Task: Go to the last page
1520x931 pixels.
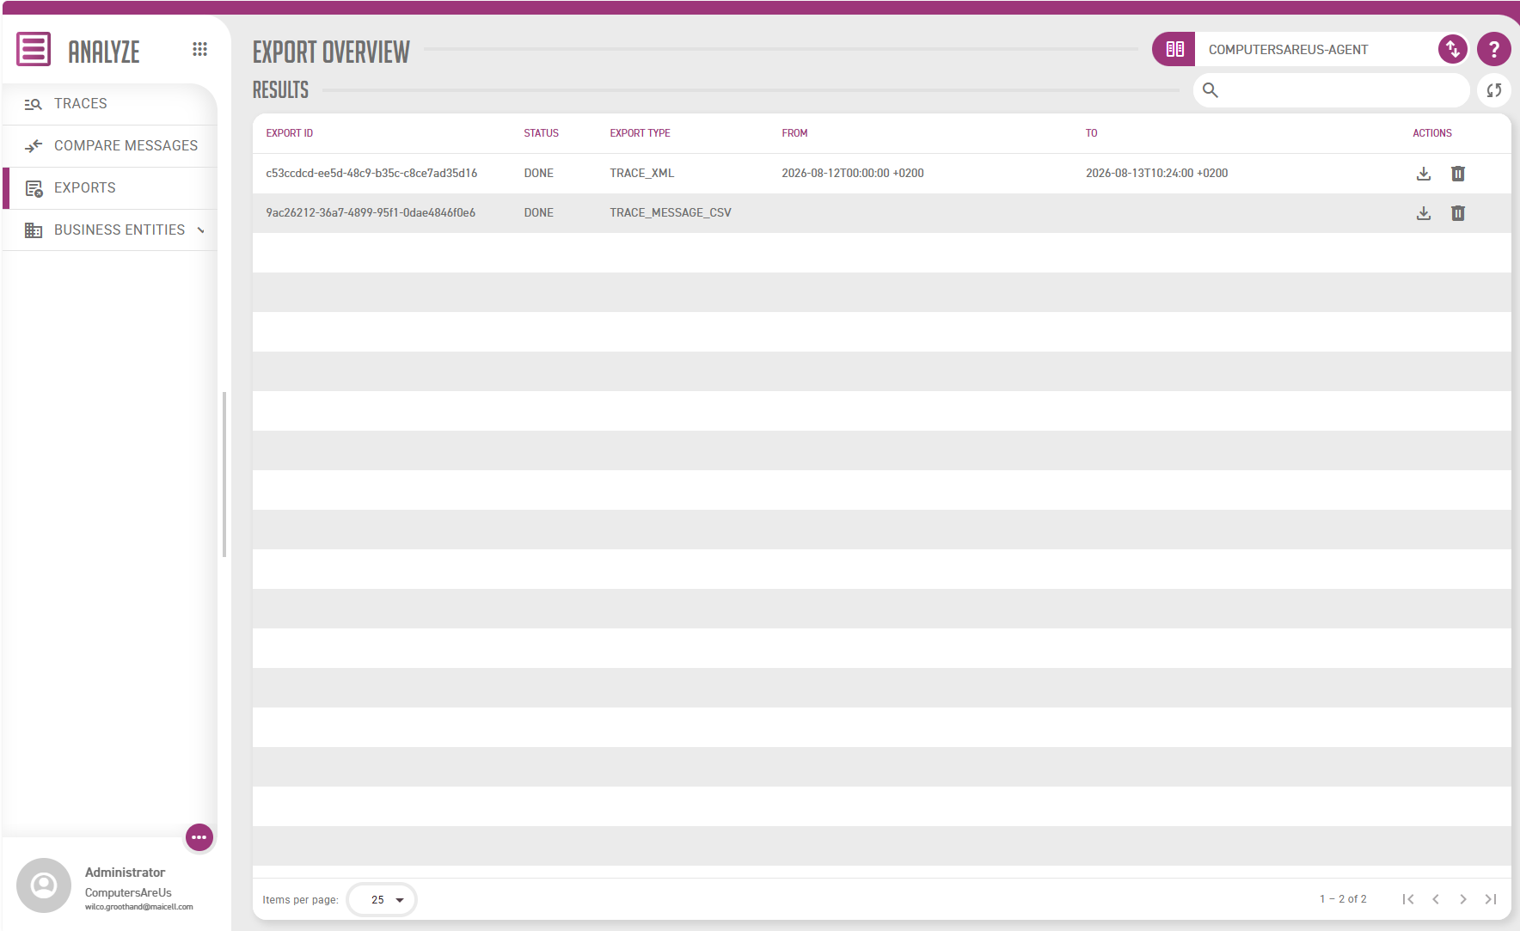Action: 1491,899
